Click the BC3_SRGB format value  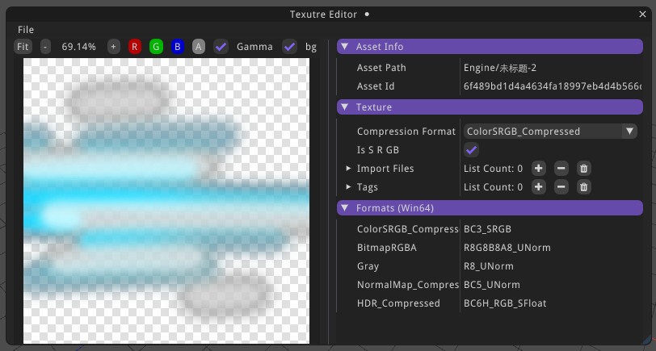pos(487,229)
